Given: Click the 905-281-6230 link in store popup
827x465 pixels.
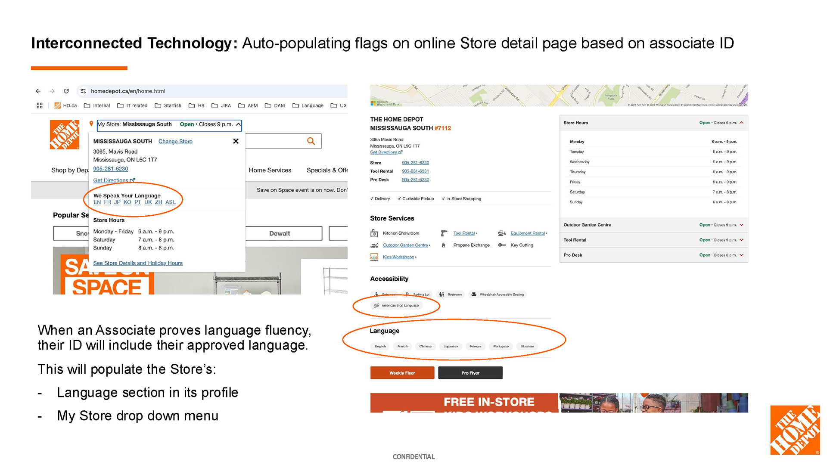Looking at the screenshot, I should [111, 169].
